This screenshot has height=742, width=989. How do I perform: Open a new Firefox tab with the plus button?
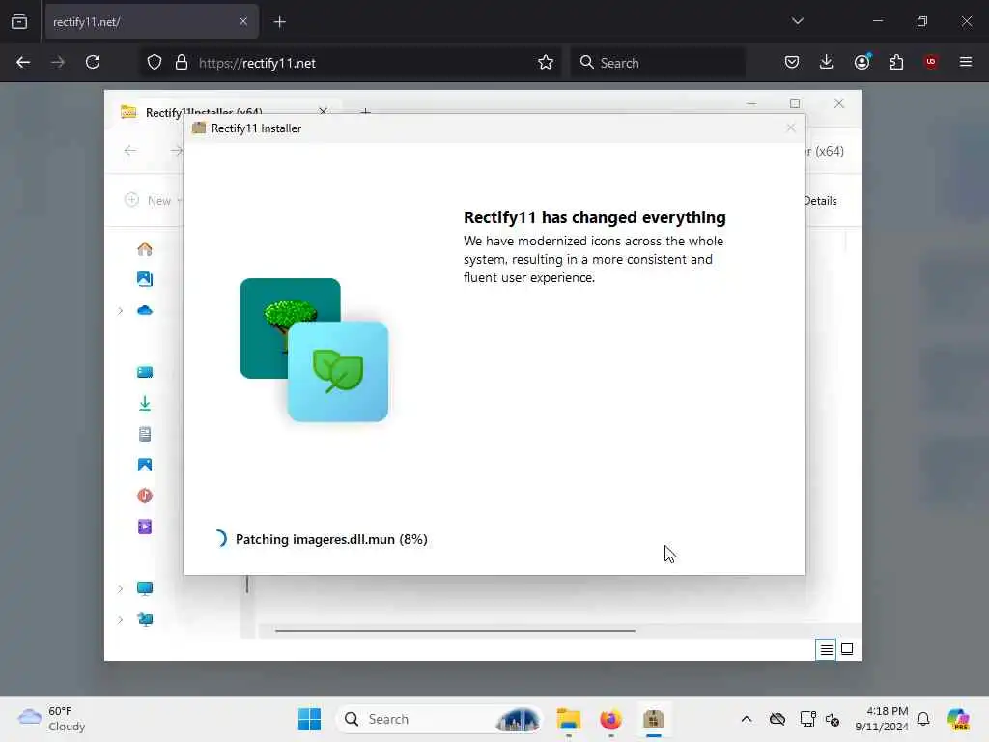click(x=280, y=22)
